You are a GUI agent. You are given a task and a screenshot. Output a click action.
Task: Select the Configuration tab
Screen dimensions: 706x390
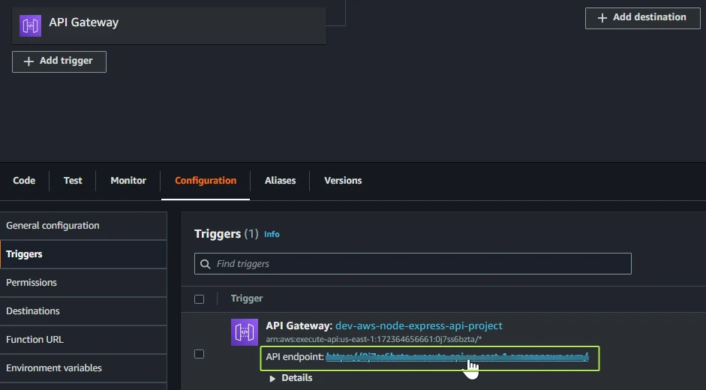click(206, 181)
